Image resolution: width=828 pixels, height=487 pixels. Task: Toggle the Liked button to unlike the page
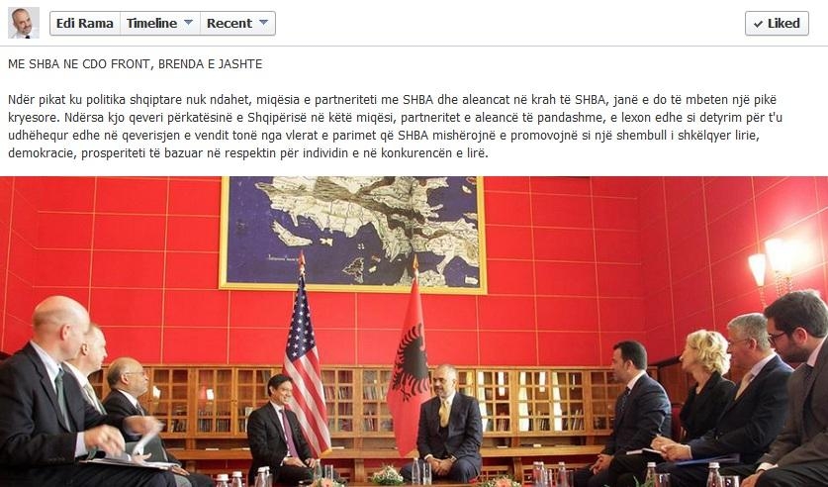click(777, 23)
